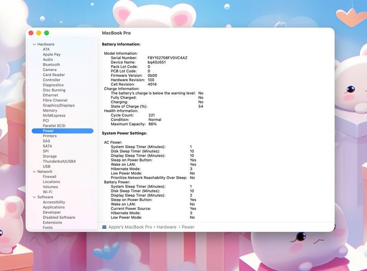The height and width of the screenshot is (271, 367).
Task: Select SPI in the sidebar
Action: [46, 151]
